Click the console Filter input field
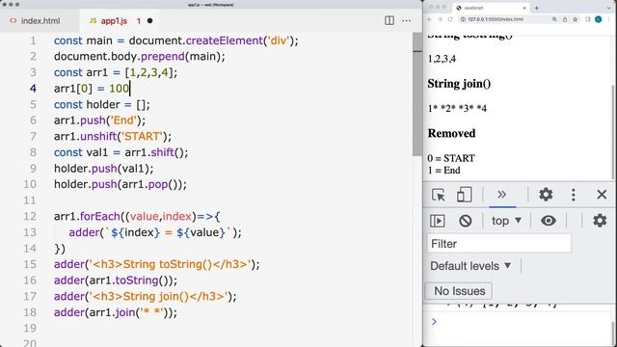 (499, 244)
